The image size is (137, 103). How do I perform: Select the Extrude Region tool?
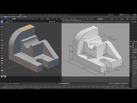[2, 45]
